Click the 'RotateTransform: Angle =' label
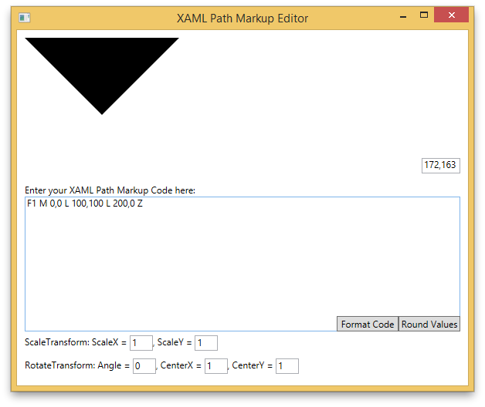Image resolution: width=485 pixels, height=407 pixels. [77, 365]
